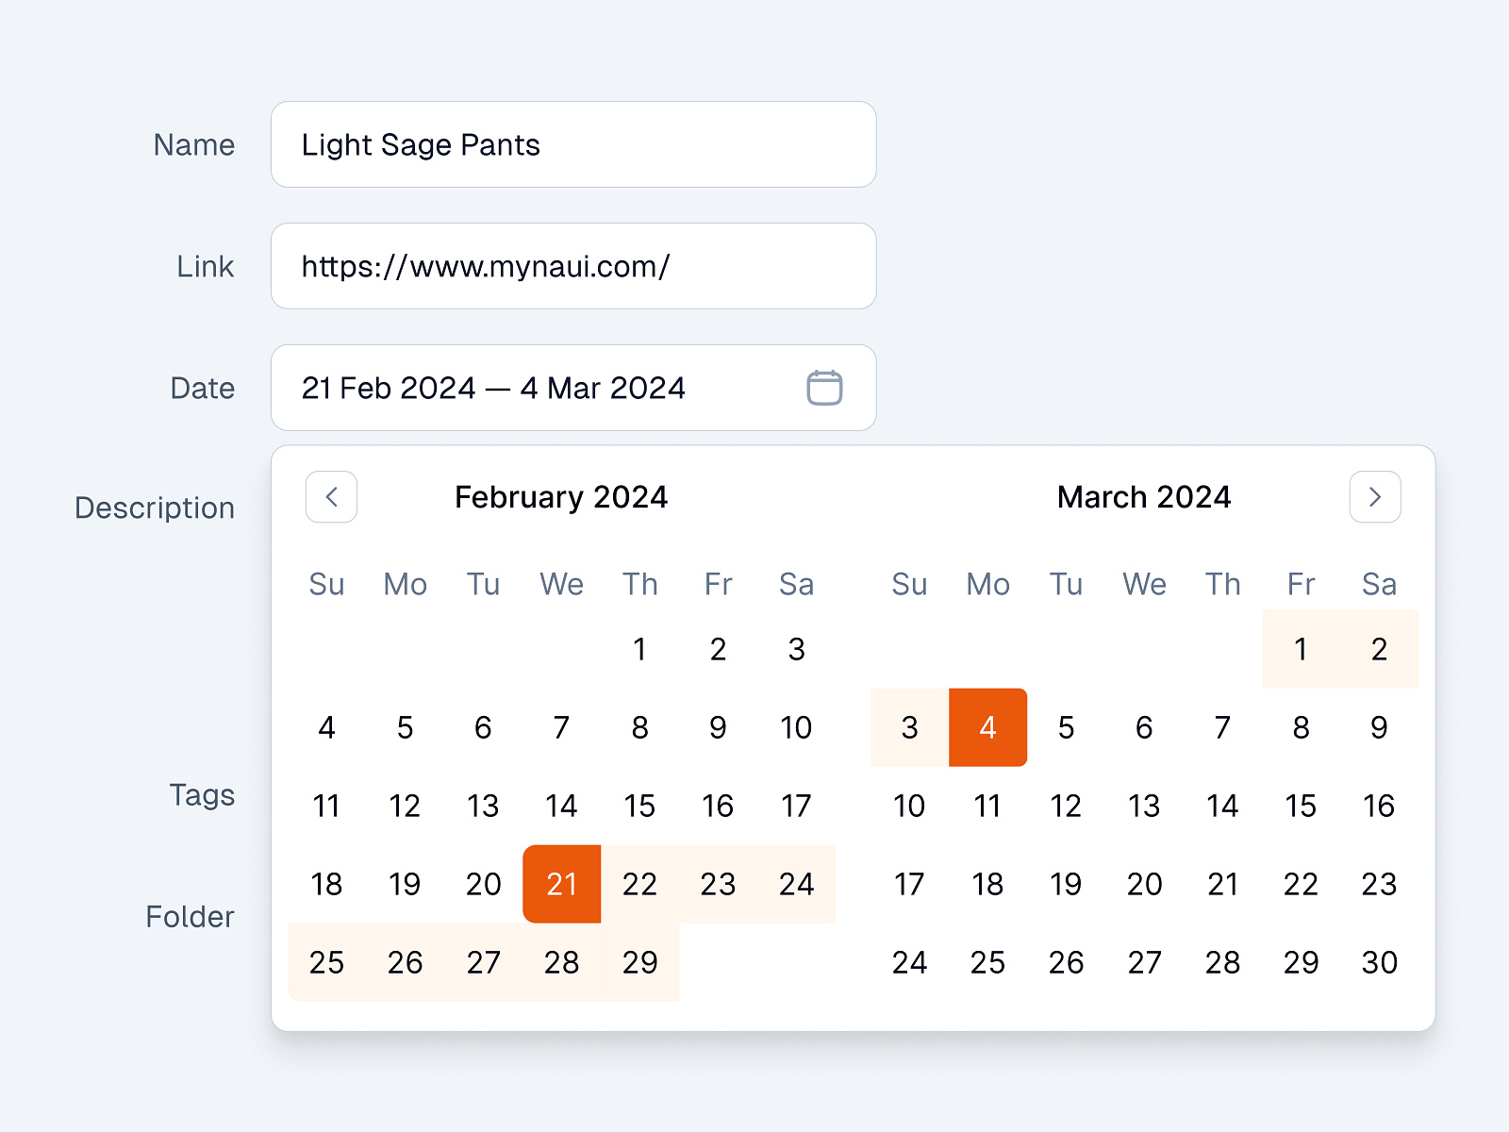The width and height of the screenshot is (1509, 1132).
Task: Click the Su column header under February
Action: [x=326, y=584]
